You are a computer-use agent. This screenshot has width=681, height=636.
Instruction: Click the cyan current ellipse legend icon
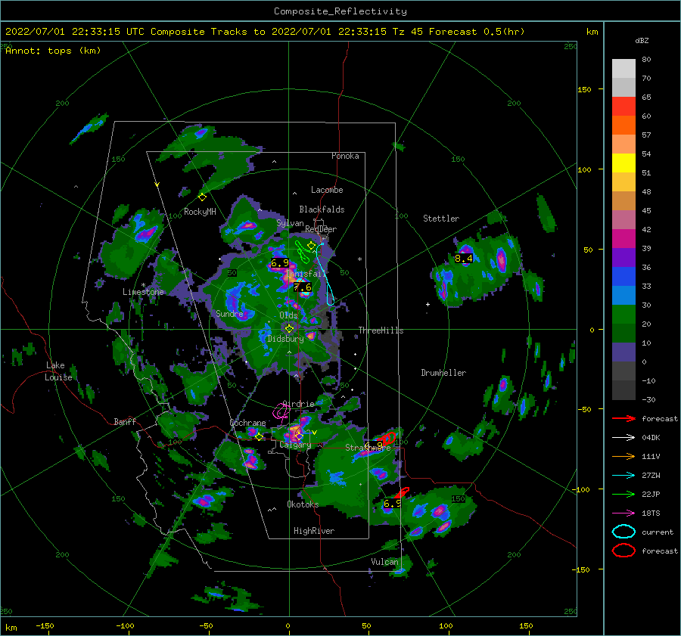(623, 532)
